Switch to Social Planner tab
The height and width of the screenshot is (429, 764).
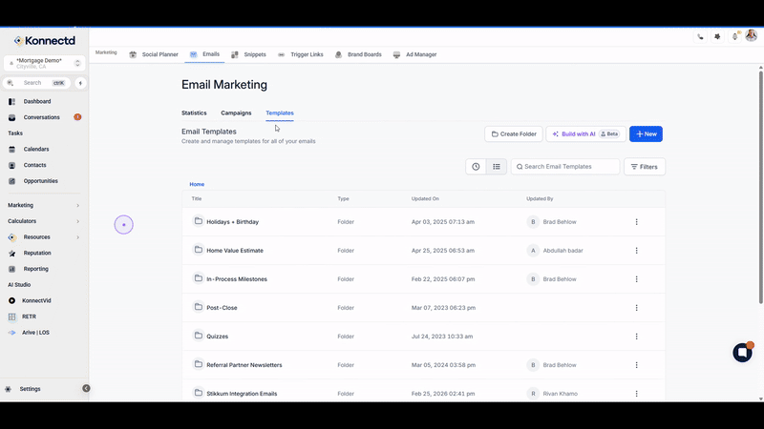click(154, 54)
